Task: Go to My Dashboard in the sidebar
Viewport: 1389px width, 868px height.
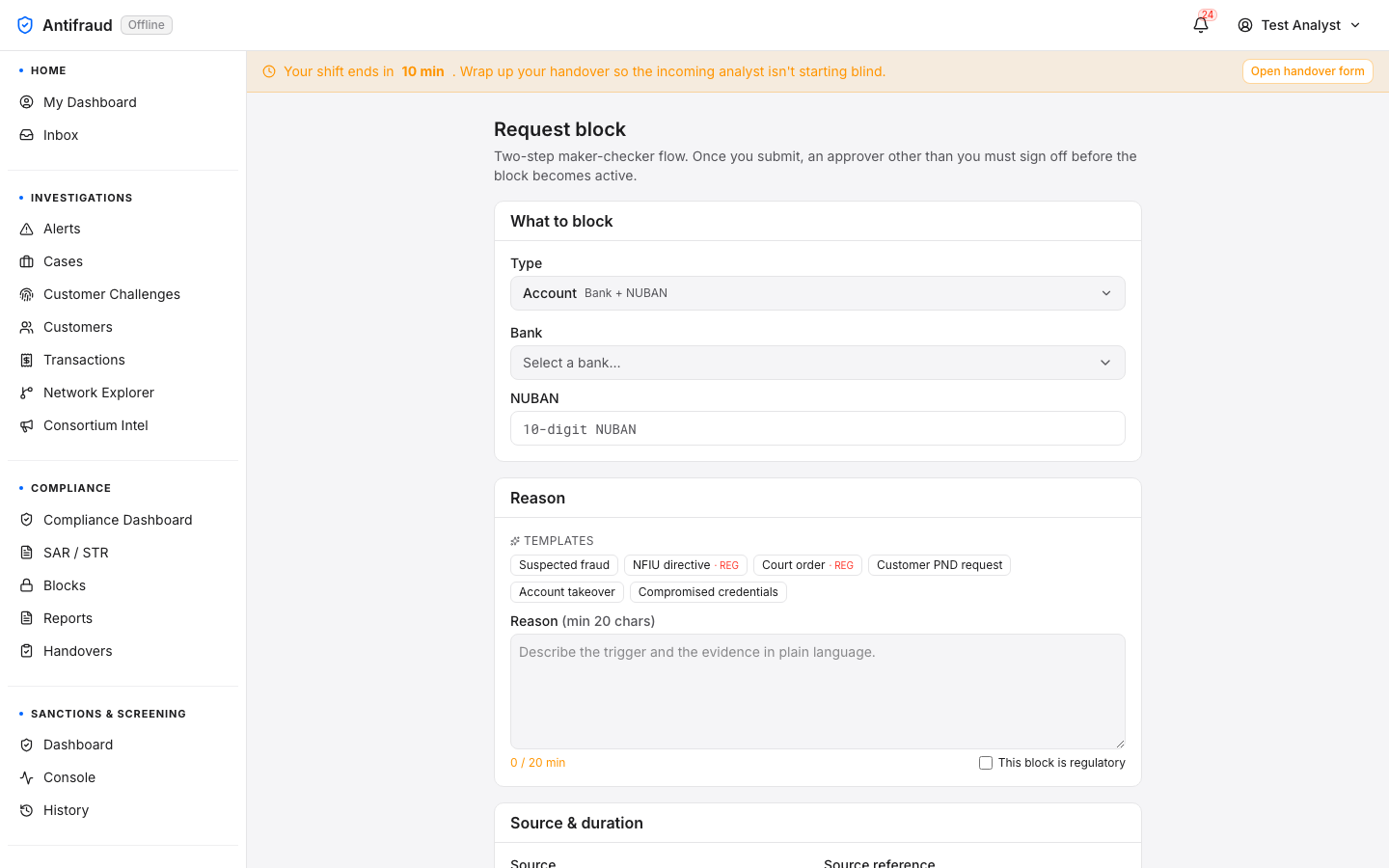Action: pyautogui.click(x=123, y=102)
